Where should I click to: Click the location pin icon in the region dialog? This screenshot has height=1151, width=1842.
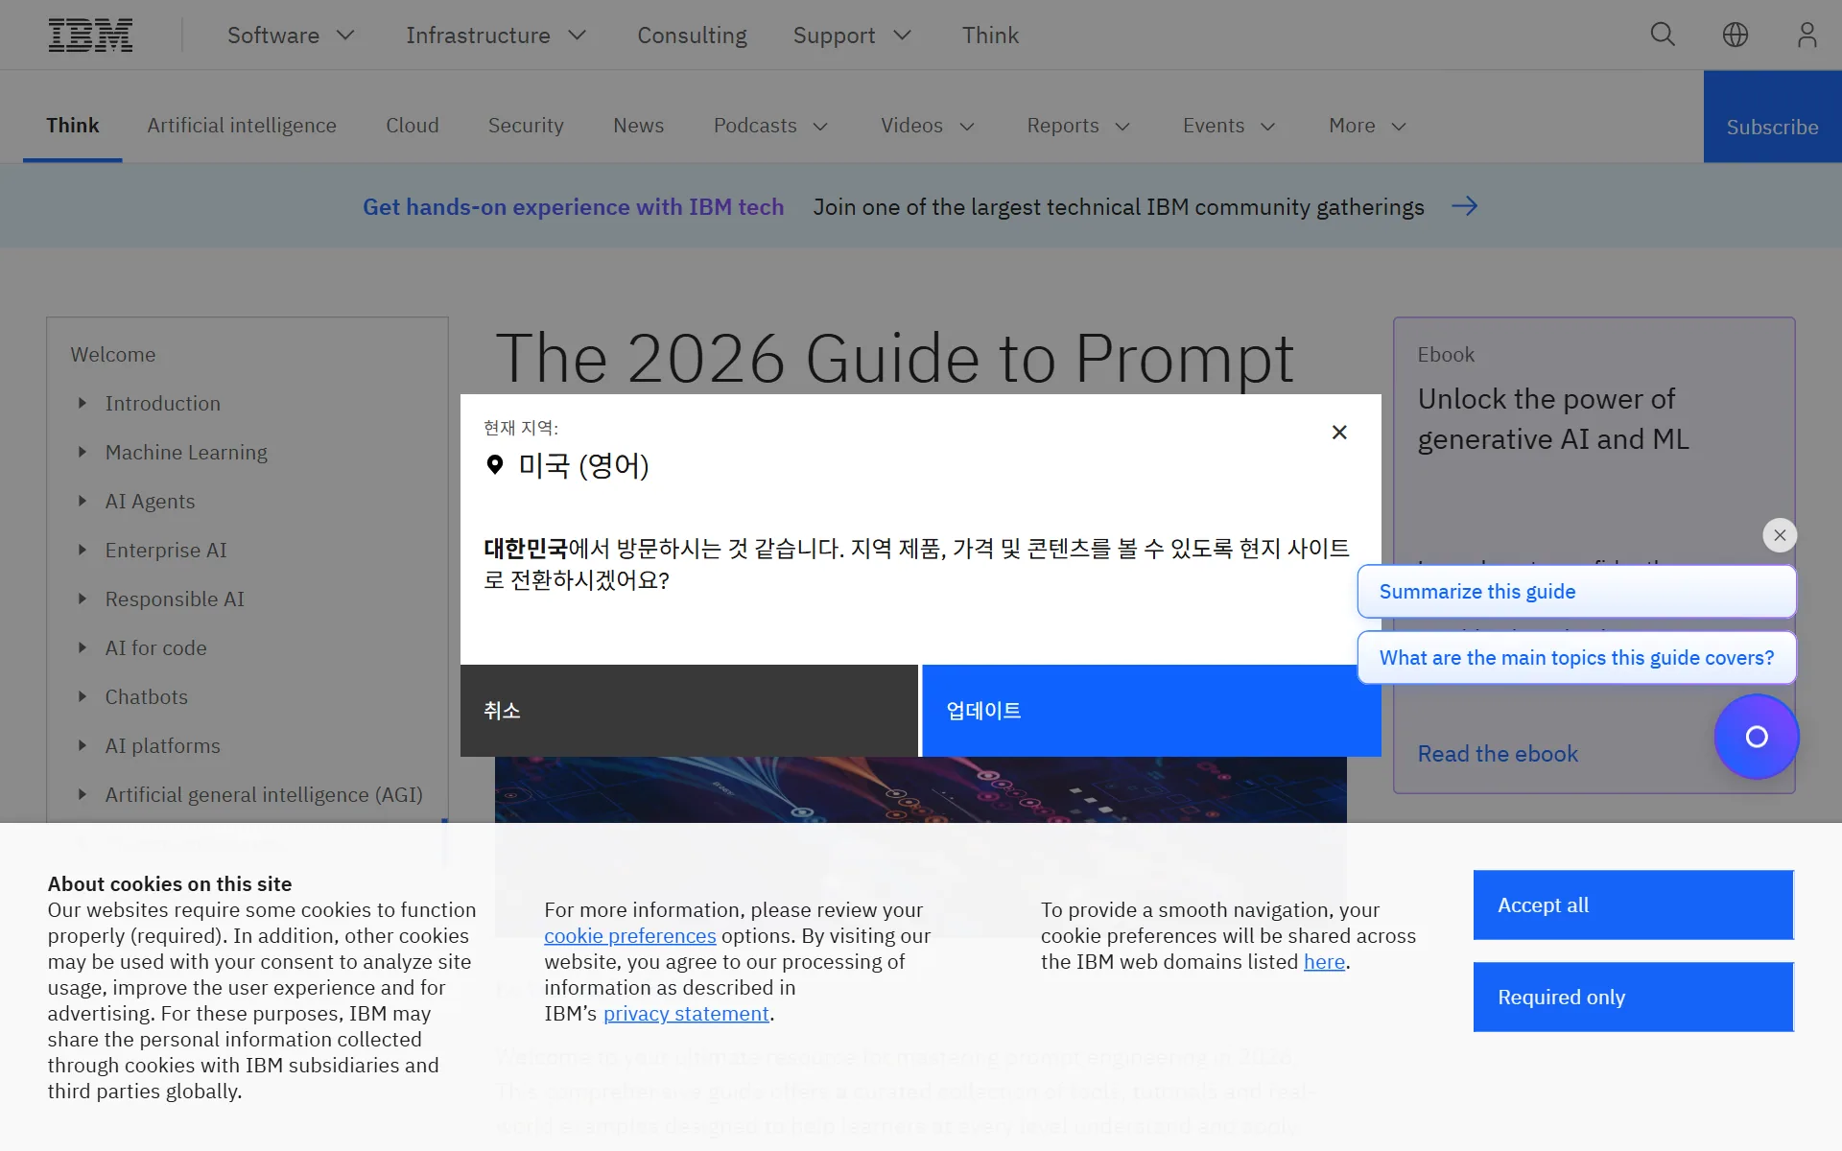(495, 465)
